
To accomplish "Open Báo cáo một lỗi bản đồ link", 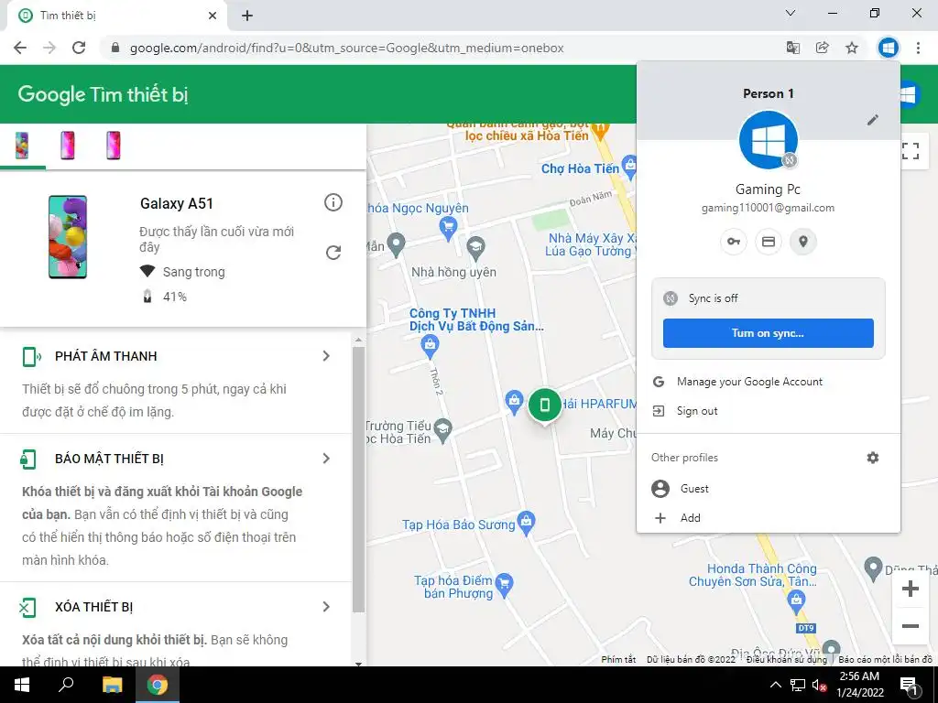I will (x=885, y=659).
